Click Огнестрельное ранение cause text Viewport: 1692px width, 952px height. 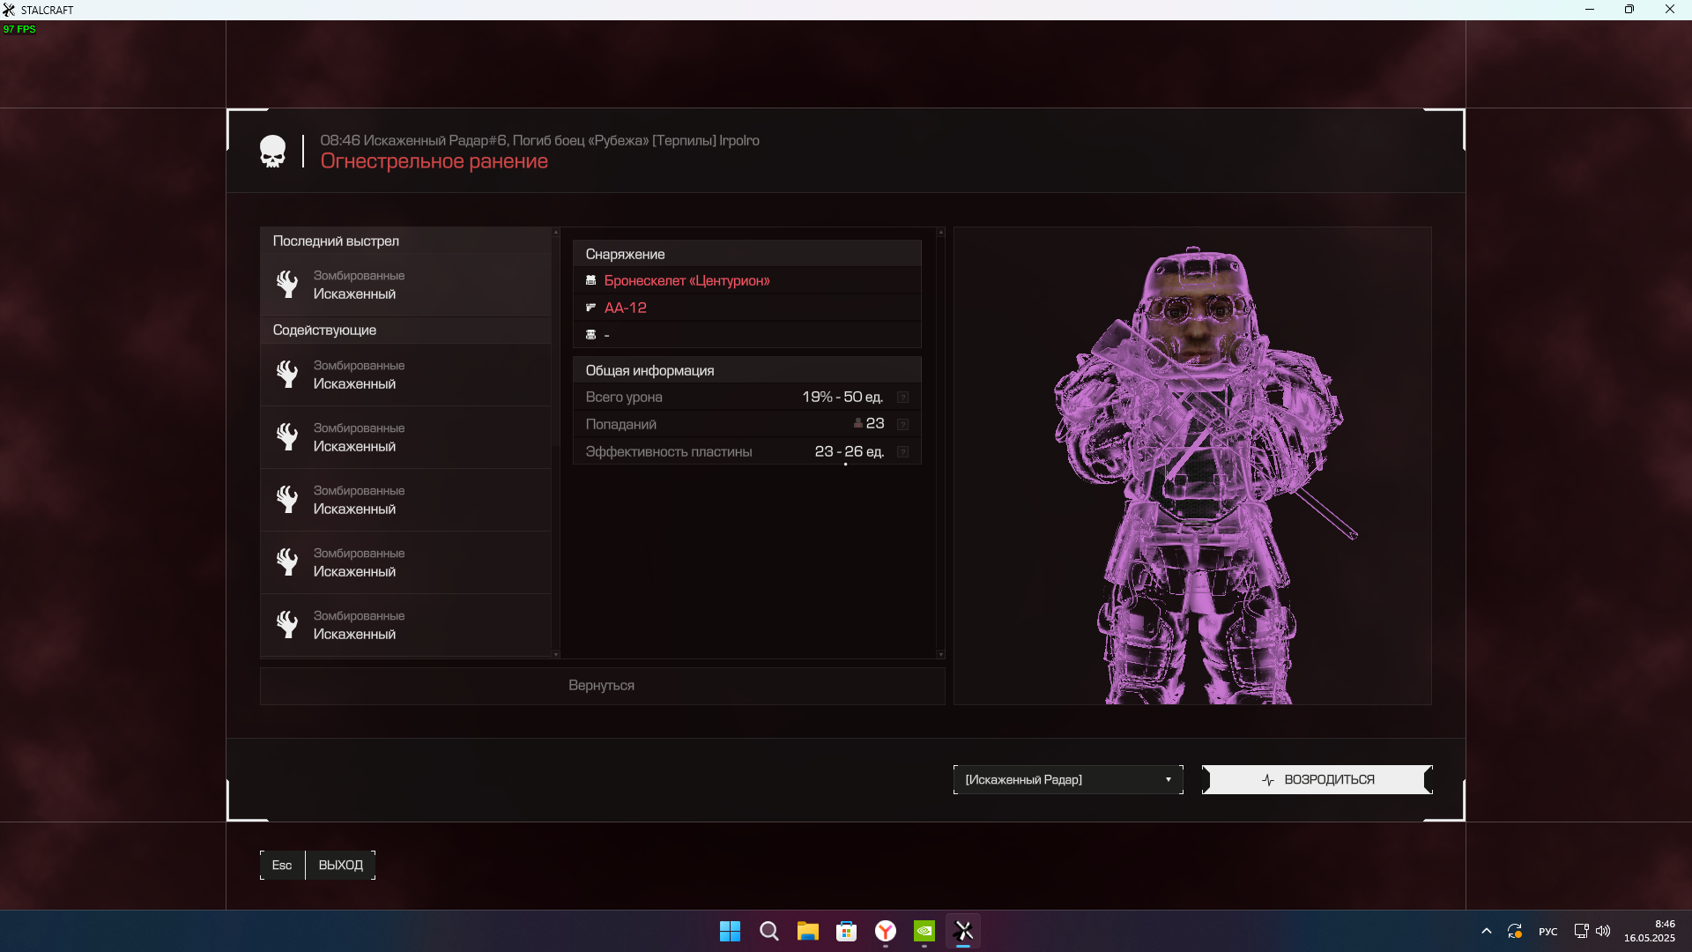point(434,161)
